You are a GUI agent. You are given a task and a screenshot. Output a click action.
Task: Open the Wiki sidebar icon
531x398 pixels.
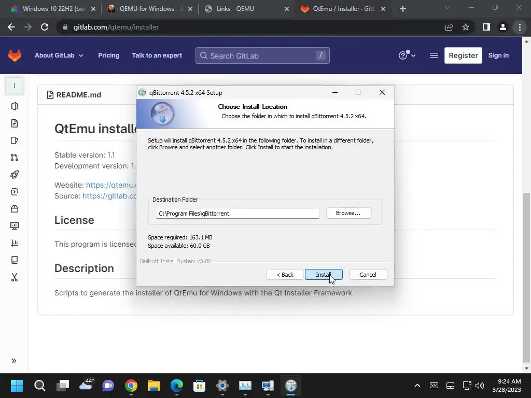14,260
